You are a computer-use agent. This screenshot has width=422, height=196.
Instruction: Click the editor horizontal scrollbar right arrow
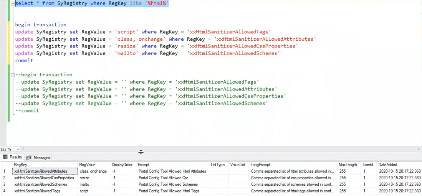pos(419,149)
